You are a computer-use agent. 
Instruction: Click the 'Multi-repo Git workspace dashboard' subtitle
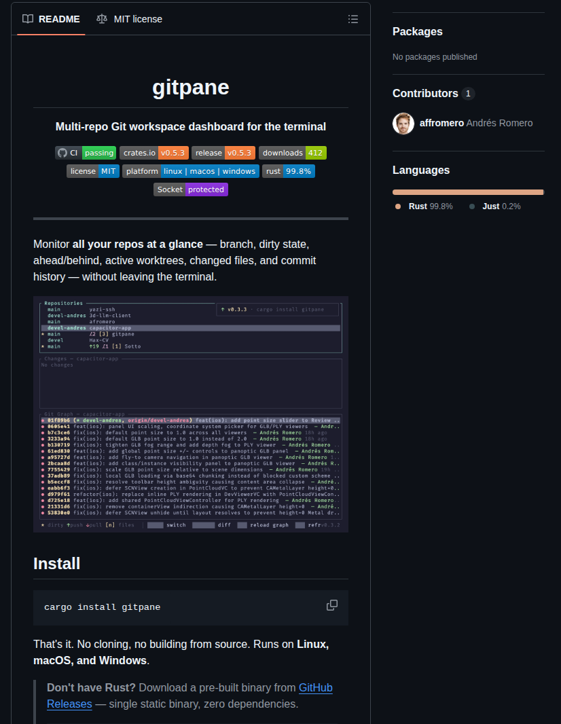pos(191,126)
